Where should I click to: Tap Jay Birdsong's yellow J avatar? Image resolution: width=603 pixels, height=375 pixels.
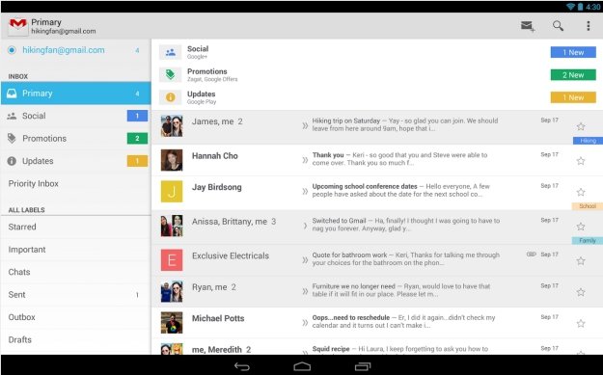pyautogui.click(x=172, y=191)
